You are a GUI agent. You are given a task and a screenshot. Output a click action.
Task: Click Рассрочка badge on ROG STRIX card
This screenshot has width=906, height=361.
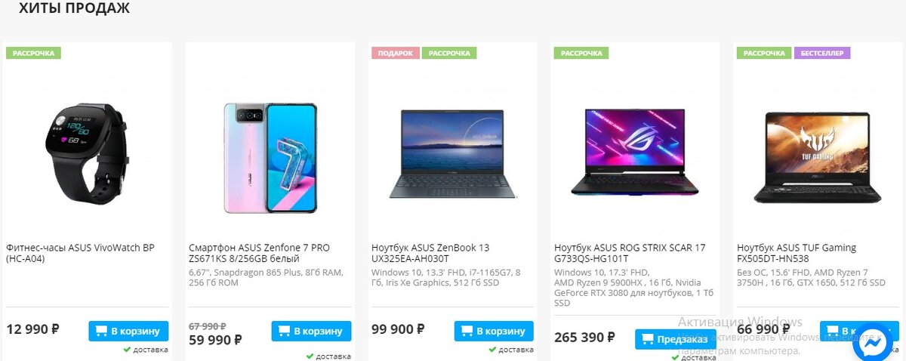pos(581,53)
